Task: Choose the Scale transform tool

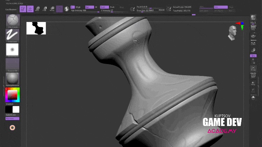Action: pos(45,9)
